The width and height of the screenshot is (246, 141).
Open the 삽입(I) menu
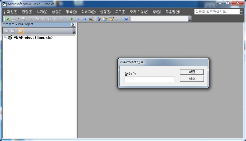(x=57, y=12)
